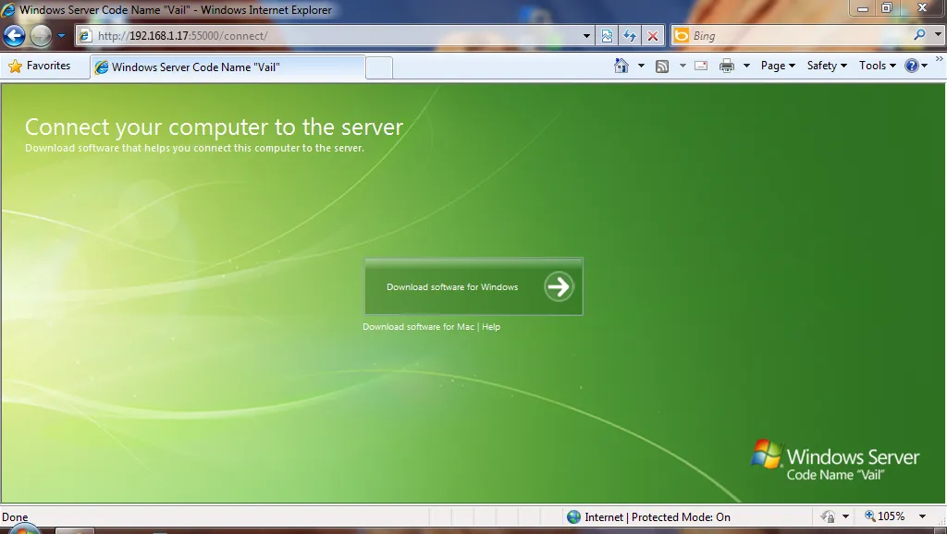Screen dimensions: 947x534
Task: Click the page icon in address bar
Action: (x=86, y=36)
